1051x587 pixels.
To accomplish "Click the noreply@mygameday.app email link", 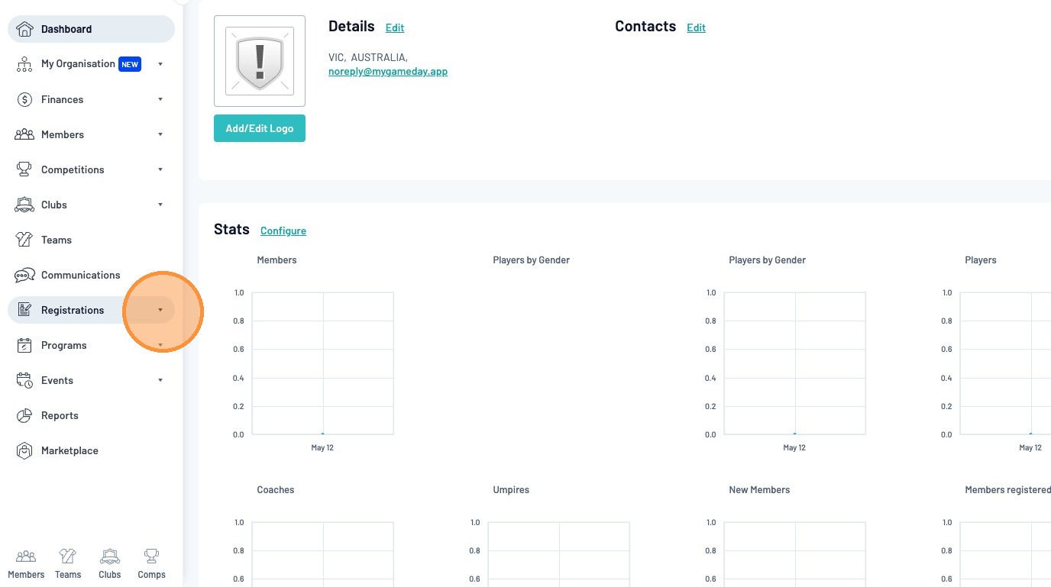I will point(388,72).
